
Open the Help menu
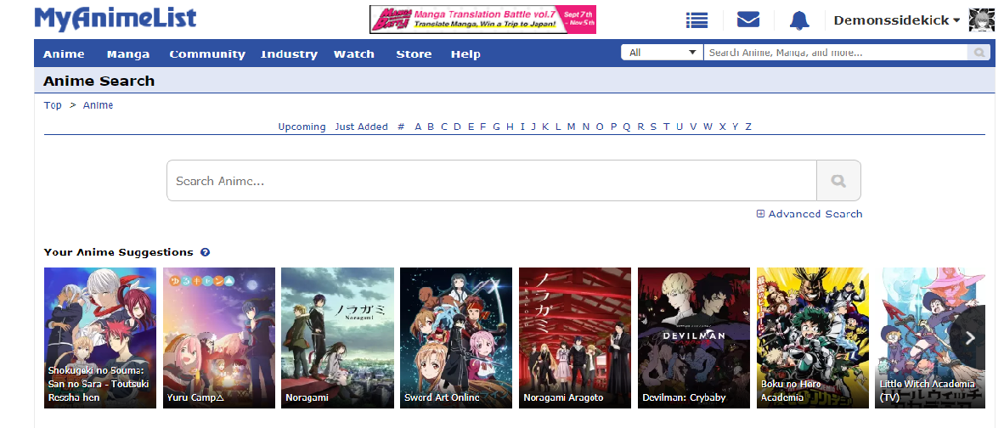point(465,53)
